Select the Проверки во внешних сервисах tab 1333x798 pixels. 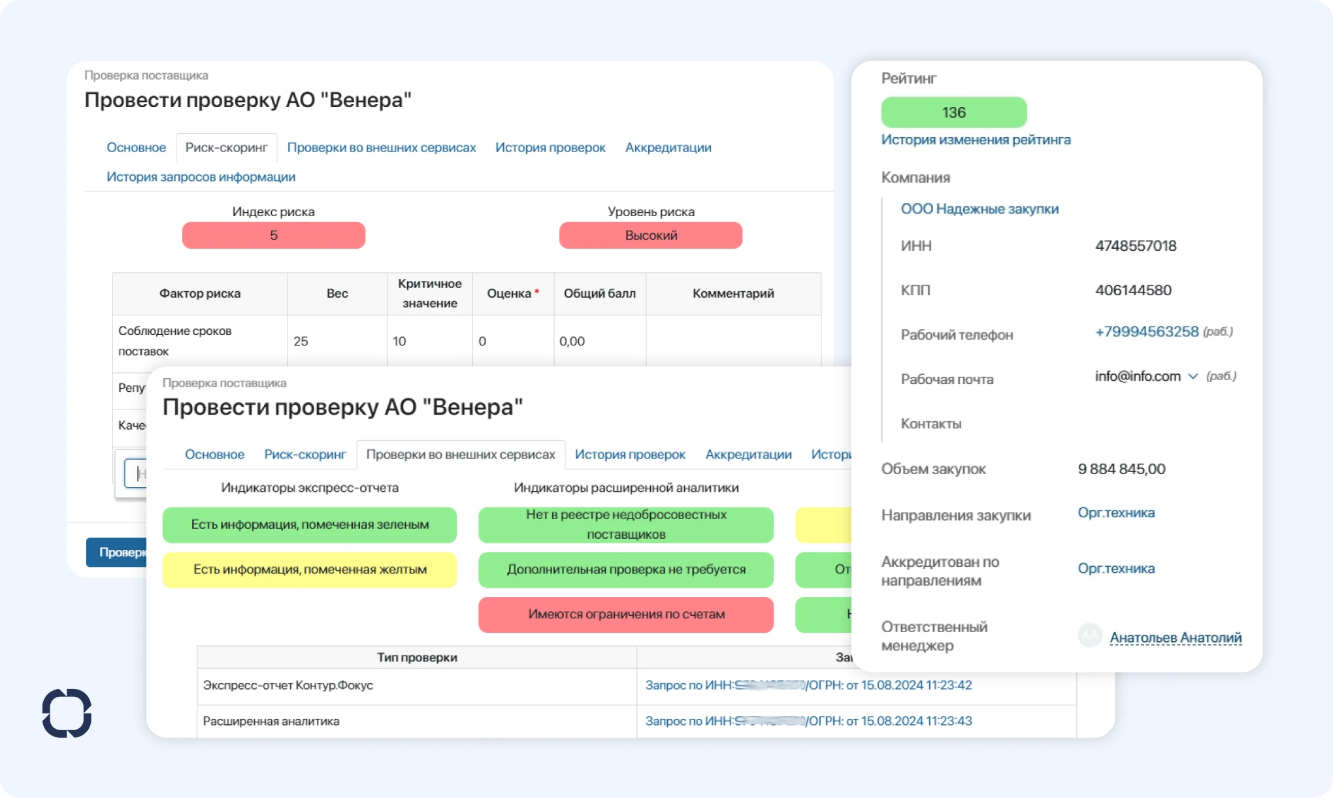(462, 455)
